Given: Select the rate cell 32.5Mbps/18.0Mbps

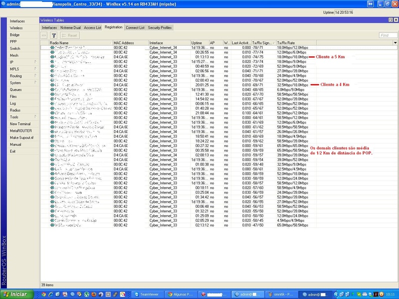Looking at the screenshot, I should click(293, 85).
